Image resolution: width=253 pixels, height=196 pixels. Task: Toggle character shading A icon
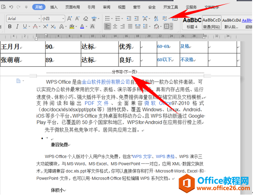(93, 26)
